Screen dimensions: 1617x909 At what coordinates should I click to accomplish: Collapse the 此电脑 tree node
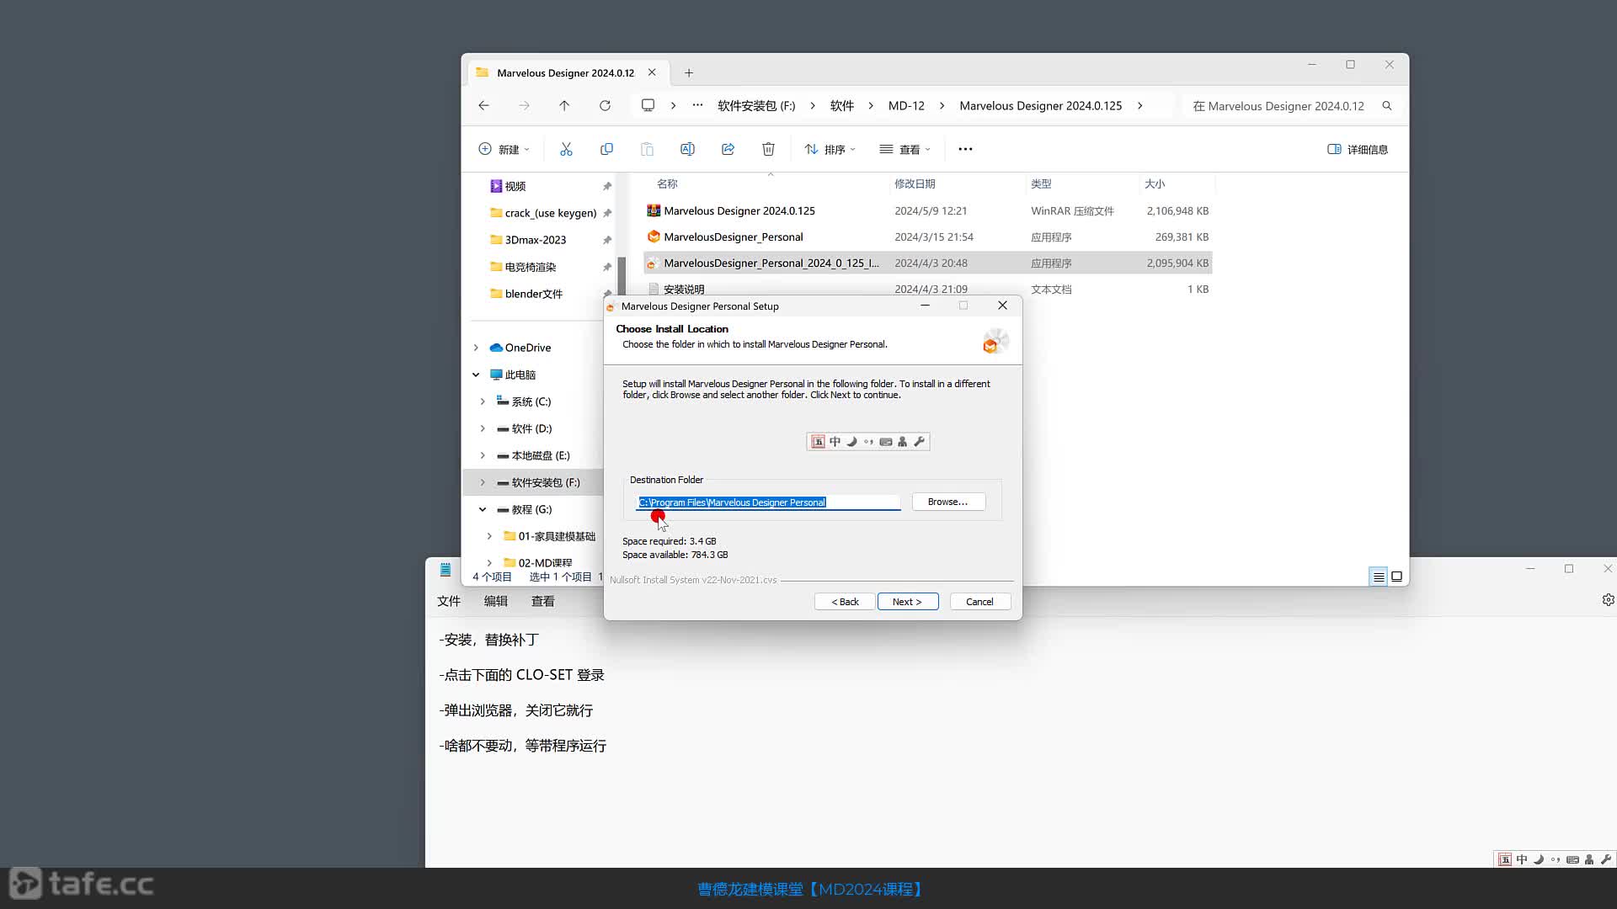coord(476,375)
